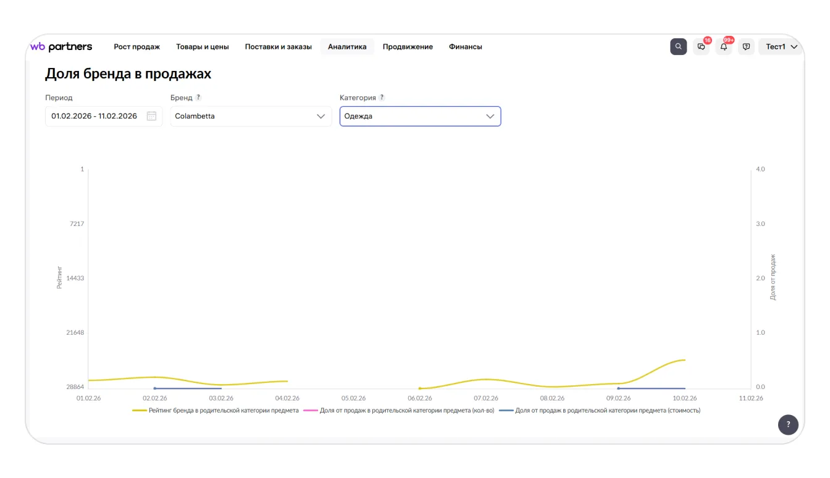Click help hint icon next to Категория
830x478 pixels.
click(x=382, y=98)
